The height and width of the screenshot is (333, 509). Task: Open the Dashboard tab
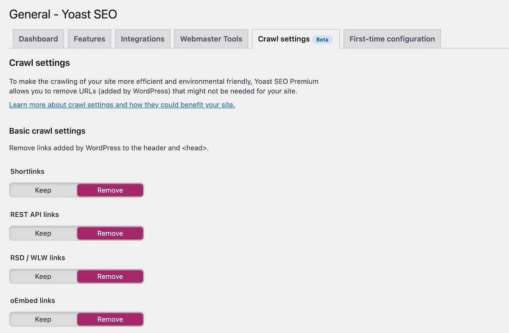coord(38,39)
